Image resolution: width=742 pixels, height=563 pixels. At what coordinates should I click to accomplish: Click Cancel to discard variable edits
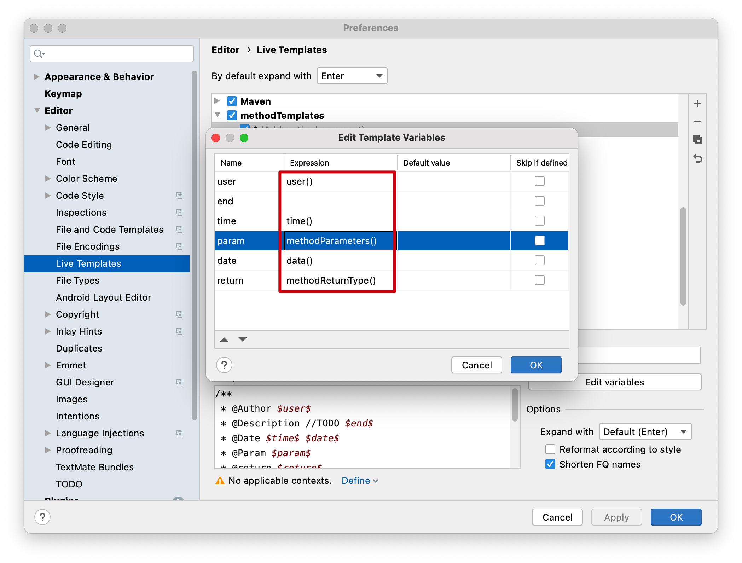tap(476, 364)
